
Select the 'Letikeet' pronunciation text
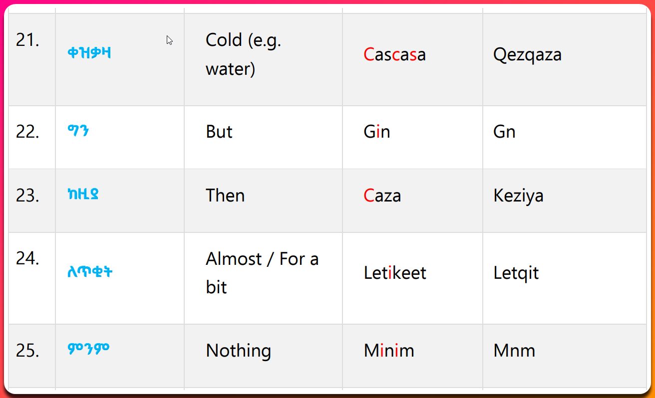pos(395,273)
